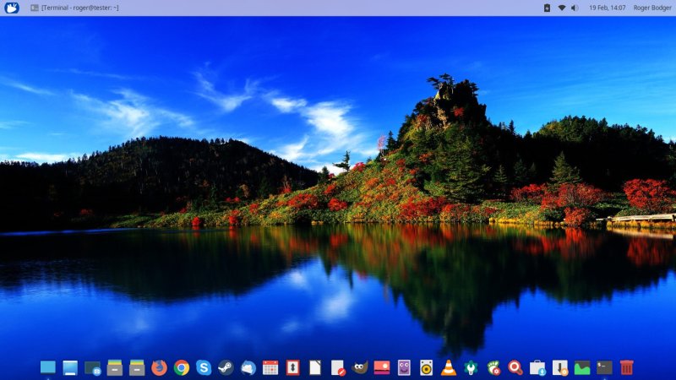Image resolution: width=676 pixels, height=380 pixels.
Task: Launch Thunderbird mail from the dock
Action: pyautogui.click(x=248, y=368)
